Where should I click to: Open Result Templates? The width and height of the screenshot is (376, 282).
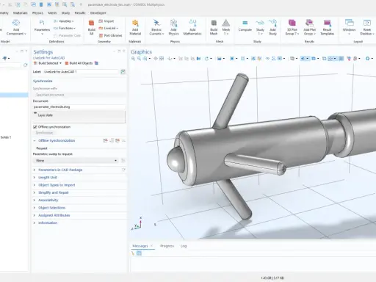pos(328,27)
